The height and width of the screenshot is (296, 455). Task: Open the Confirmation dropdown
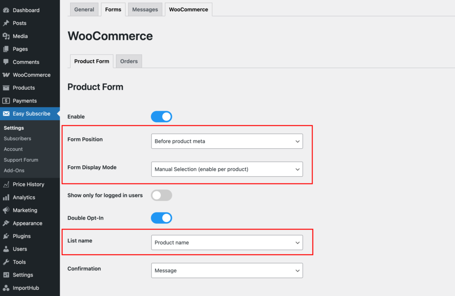point(227,270)
